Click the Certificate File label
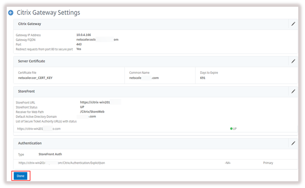The width and height of the screenshot is (305, 188). [x=27, y=72]
